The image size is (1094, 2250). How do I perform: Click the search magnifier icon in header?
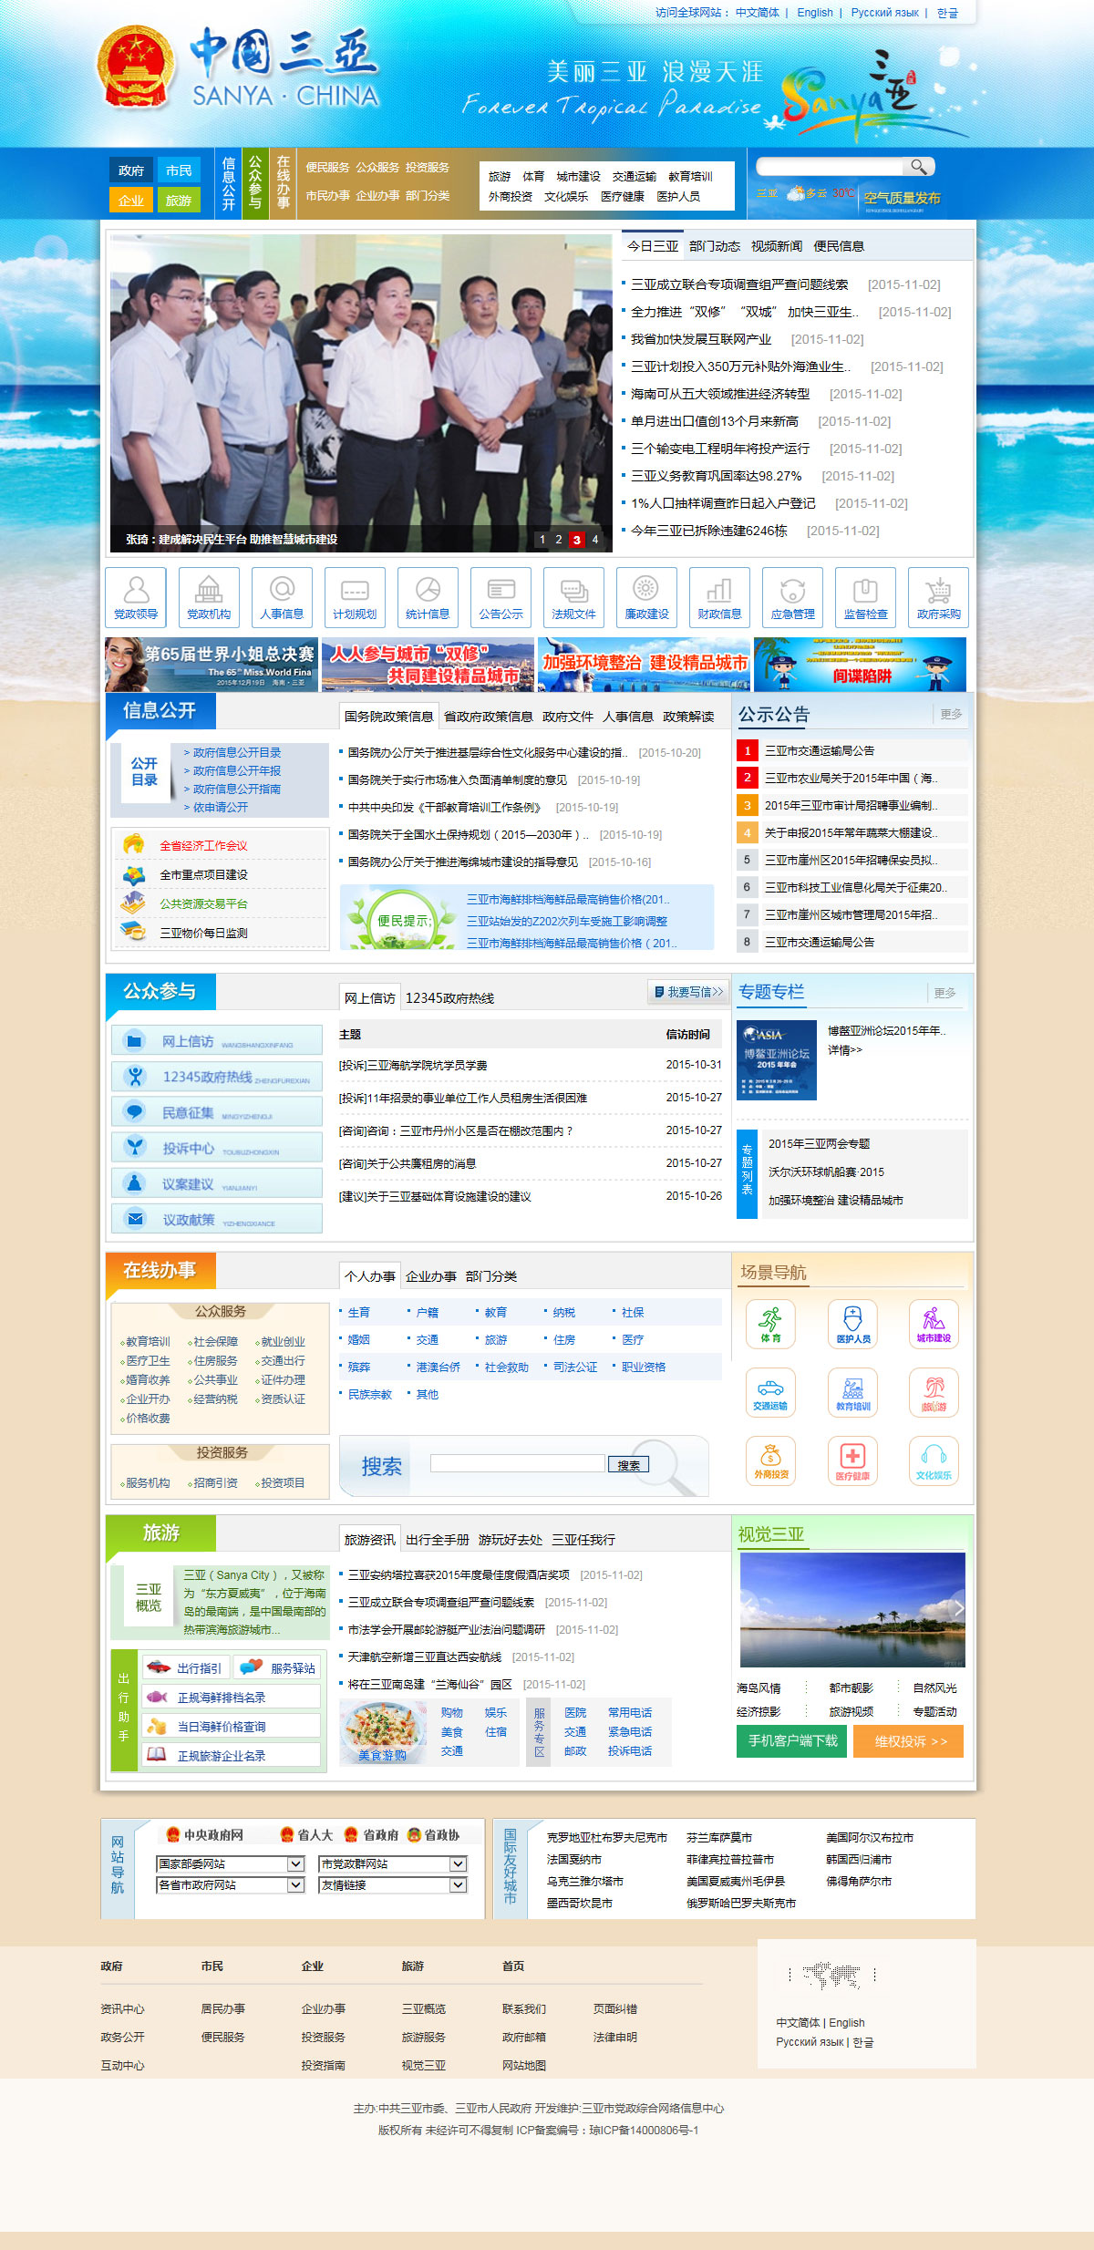point(919,167)
